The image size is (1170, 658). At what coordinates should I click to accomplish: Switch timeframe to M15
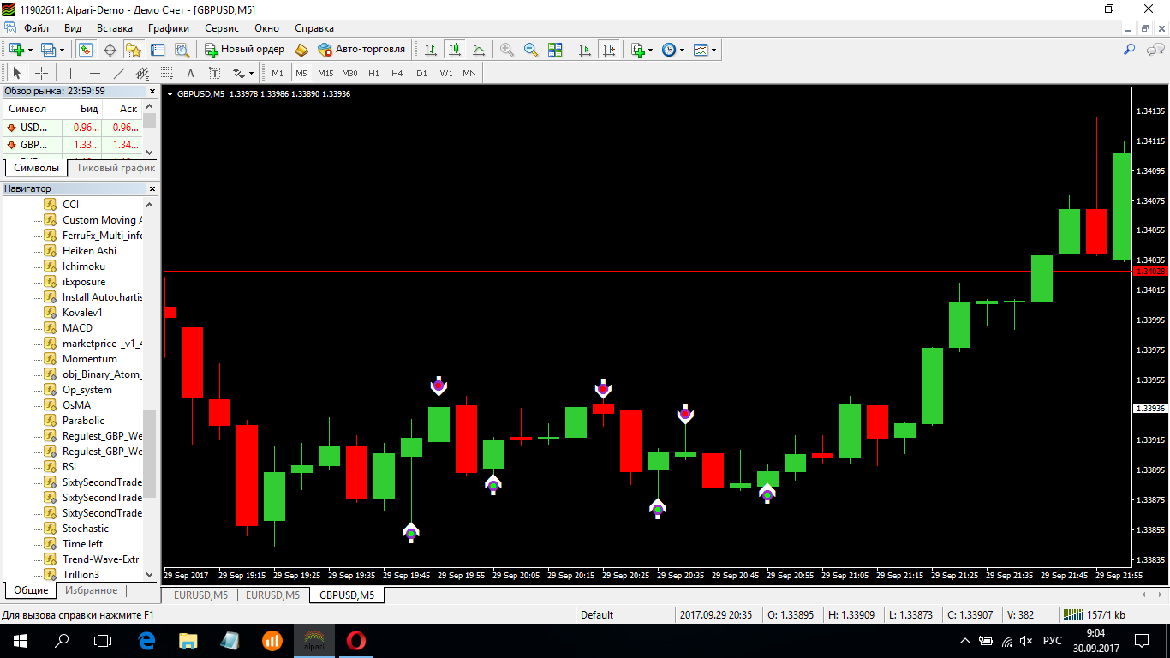(x=325, y=73)
